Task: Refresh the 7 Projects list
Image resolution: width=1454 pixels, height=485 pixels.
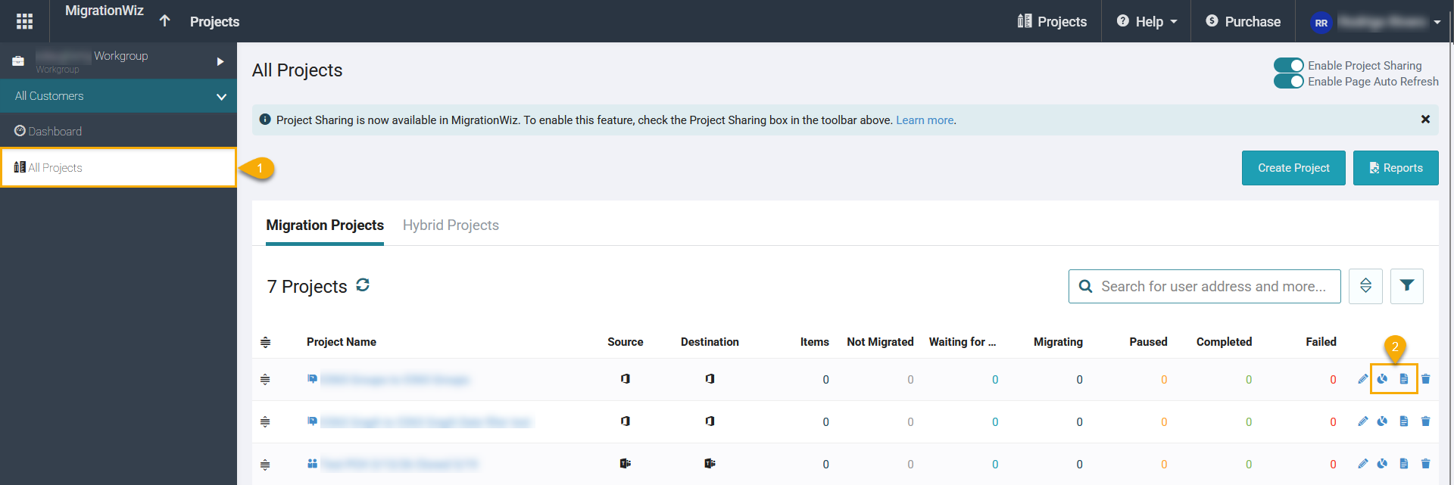Action: point(363,284)
